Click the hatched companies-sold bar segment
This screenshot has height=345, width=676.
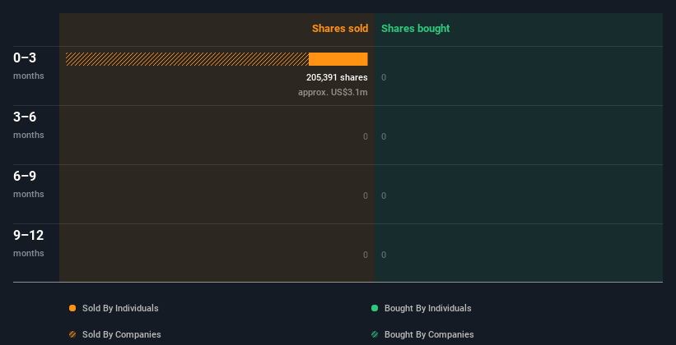coord(187,59)
